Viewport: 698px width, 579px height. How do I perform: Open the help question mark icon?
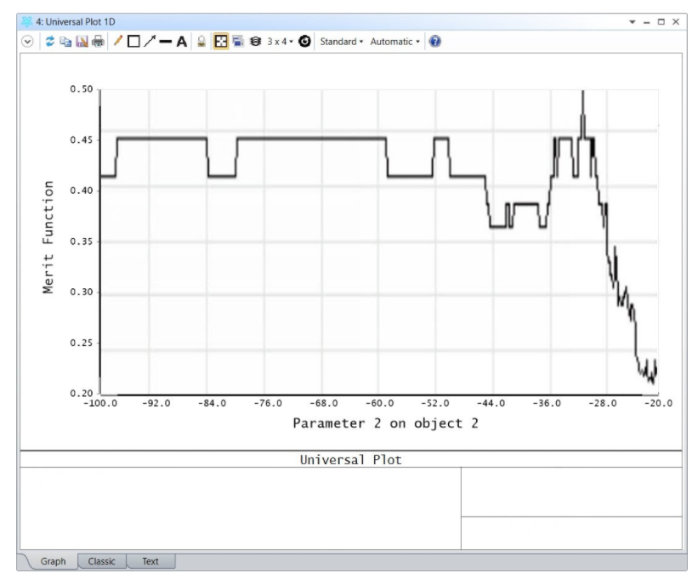[435, 42]
